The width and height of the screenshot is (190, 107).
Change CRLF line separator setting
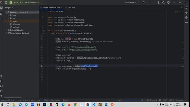[165, 100]
